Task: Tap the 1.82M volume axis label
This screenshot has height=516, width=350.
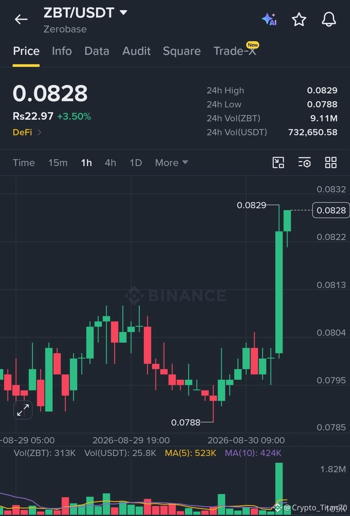Action: pyautogui.click(x=333, y=469)
